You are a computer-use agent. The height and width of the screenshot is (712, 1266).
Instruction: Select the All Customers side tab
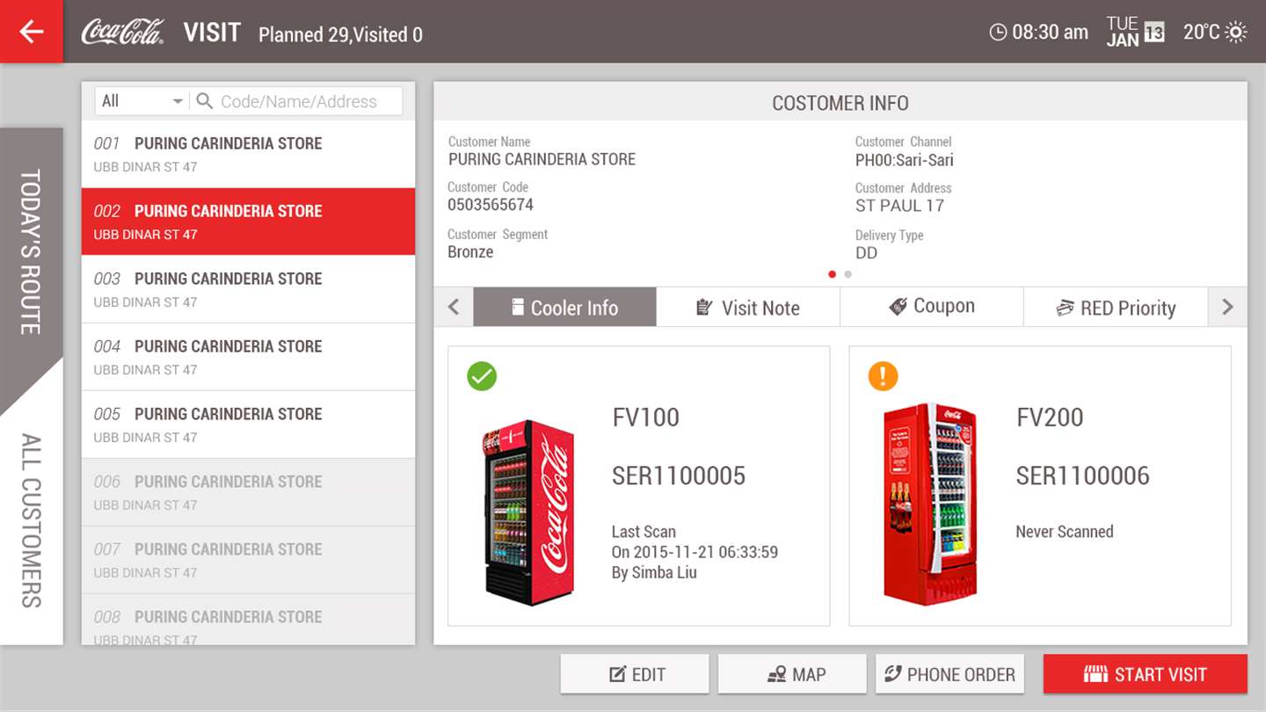pos(31,520)
